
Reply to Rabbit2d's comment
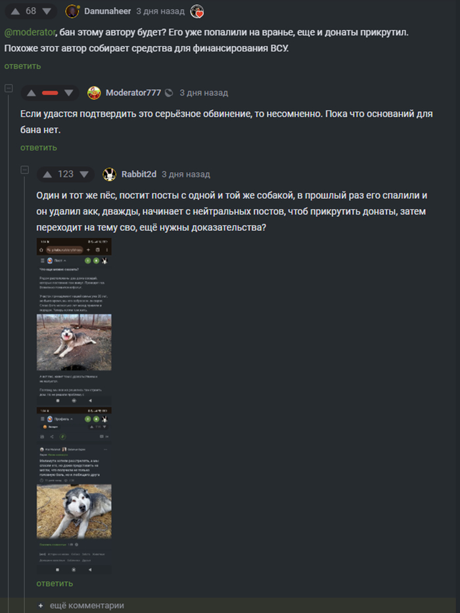point(55,583)
